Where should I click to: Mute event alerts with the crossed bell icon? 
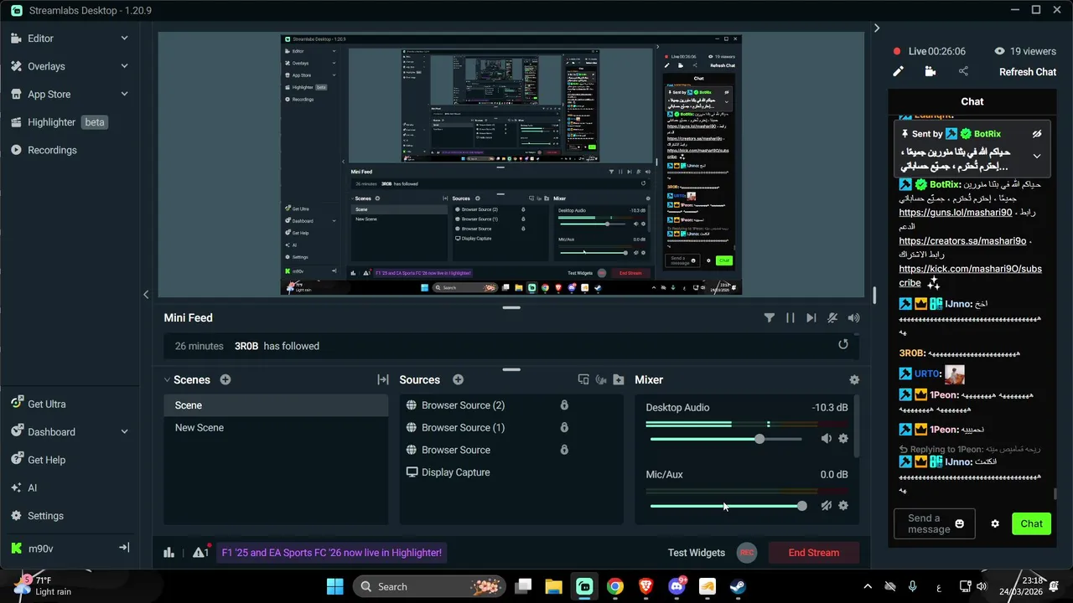[832, 317]
